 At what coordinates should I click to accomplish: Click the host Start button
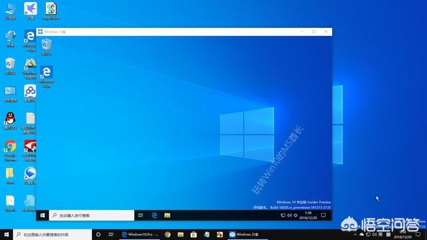coord(7,234)
